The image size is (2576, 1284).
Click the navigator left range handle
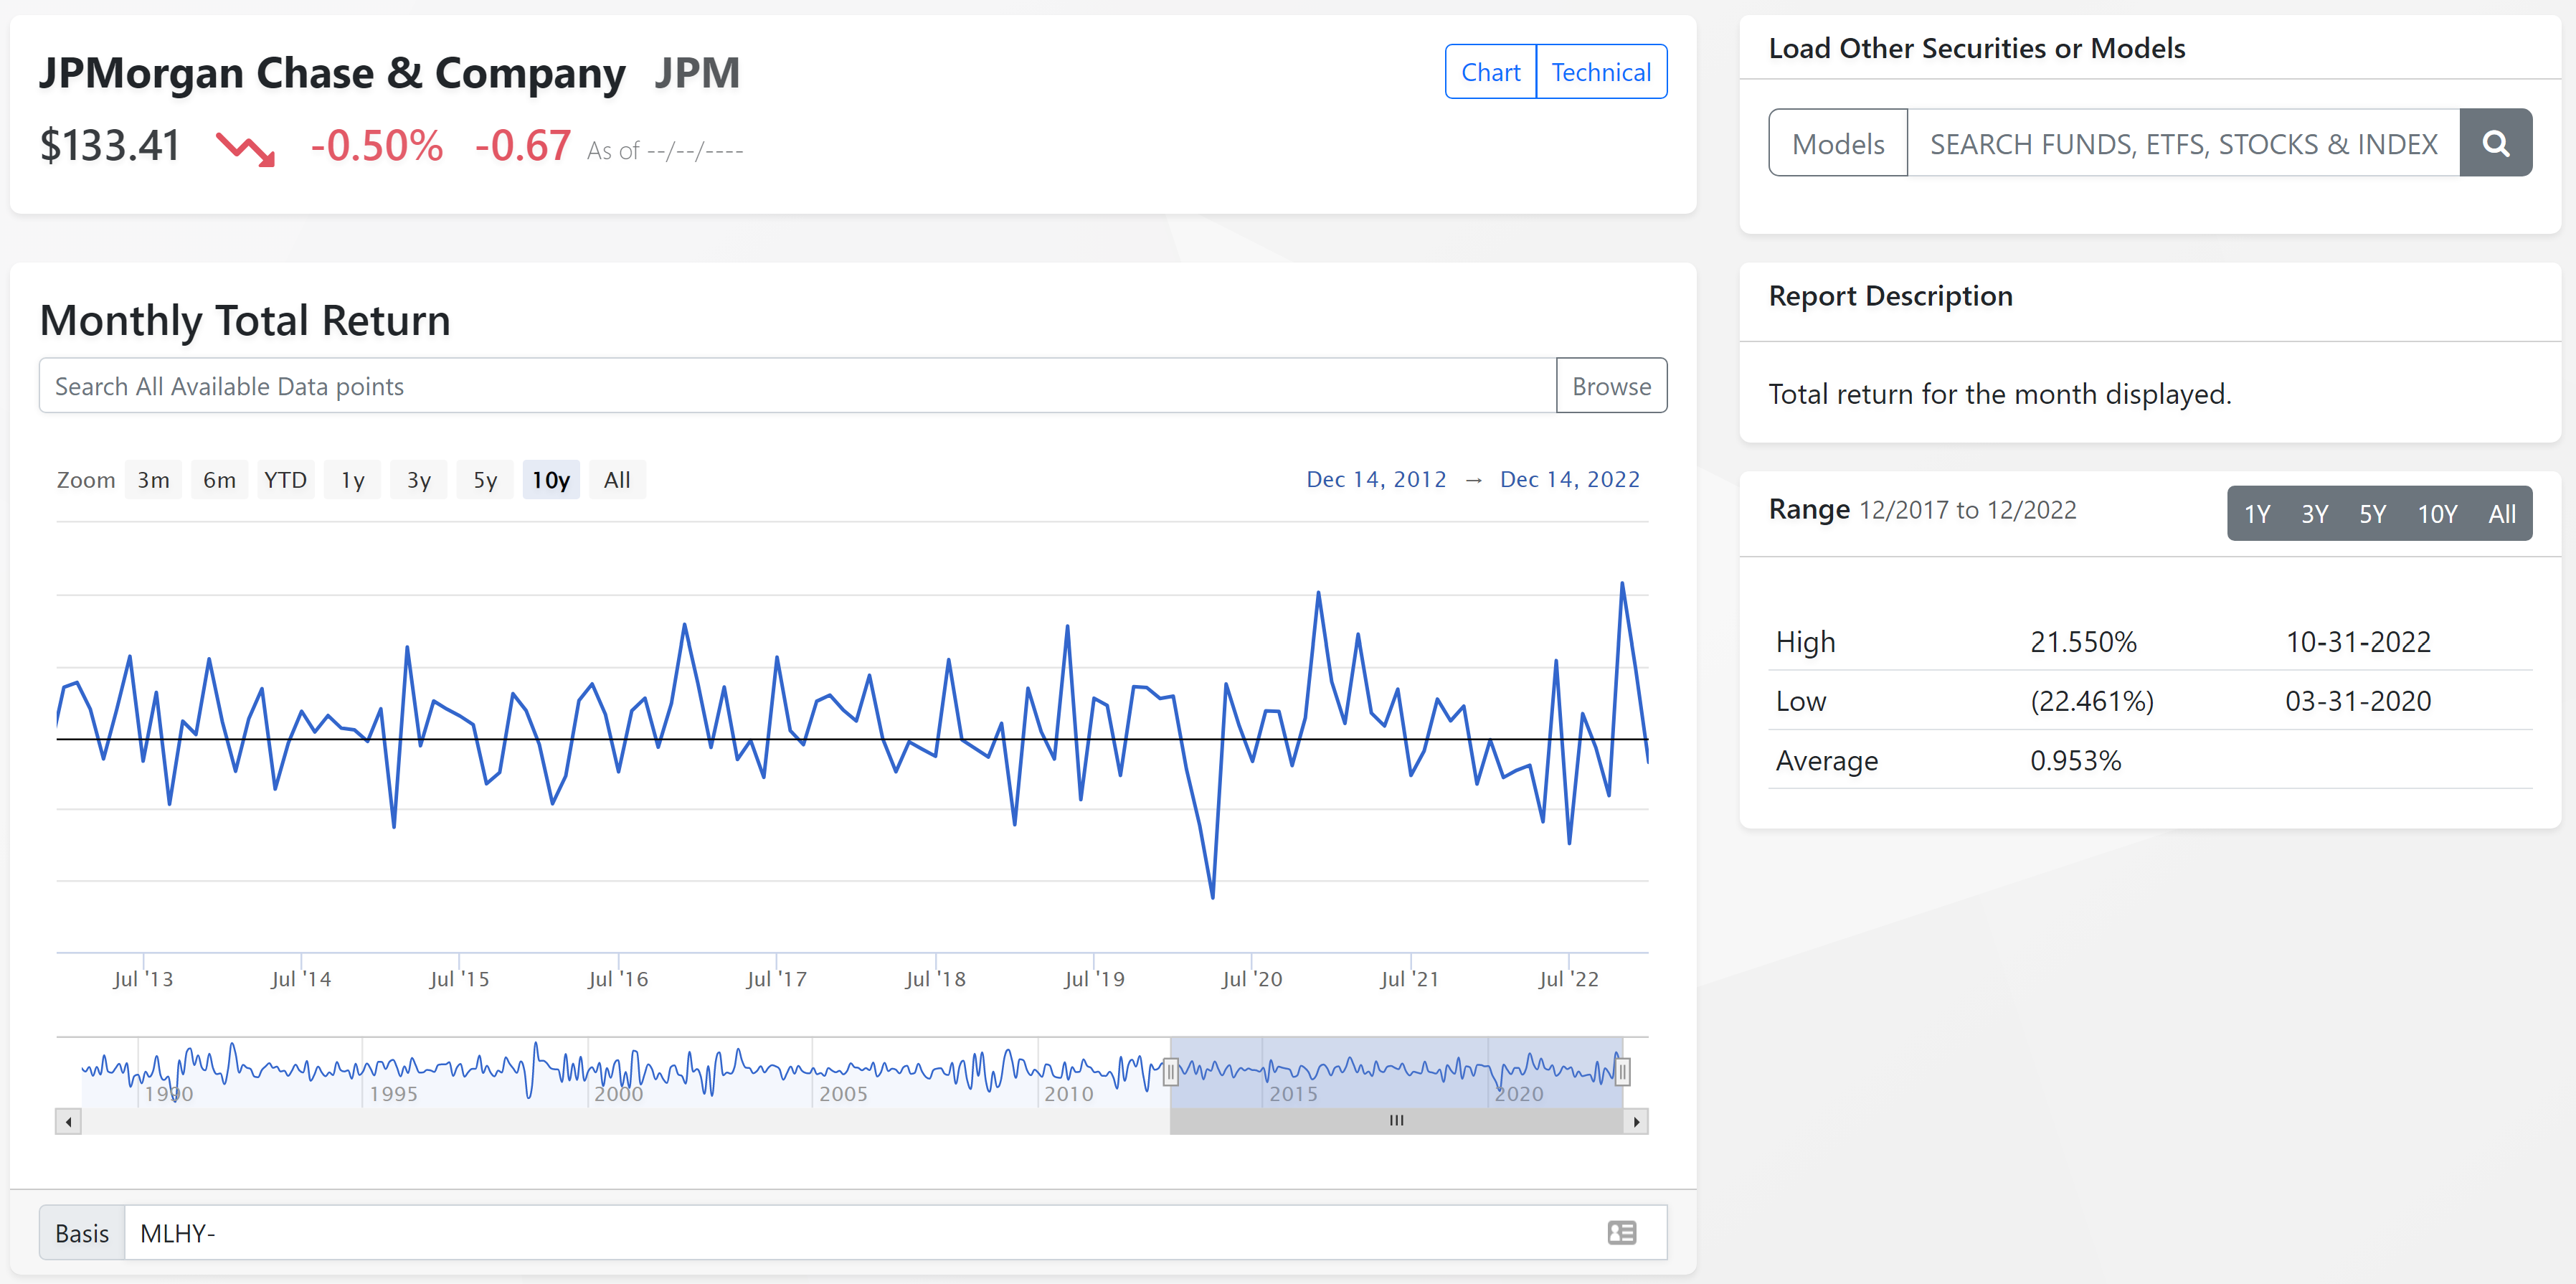coord(1170,1072)
